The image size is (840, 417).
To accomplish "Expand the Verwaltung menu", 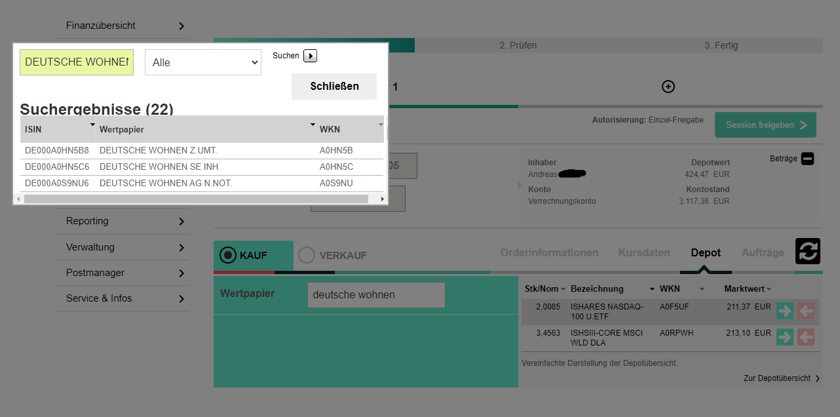I will click(181, 248).
